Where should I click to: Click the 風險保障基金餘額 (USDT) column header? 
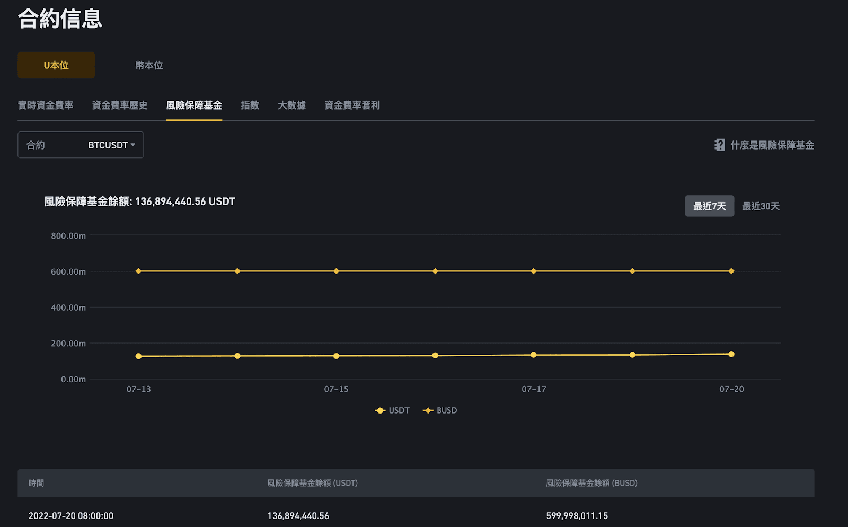(312, 483)
